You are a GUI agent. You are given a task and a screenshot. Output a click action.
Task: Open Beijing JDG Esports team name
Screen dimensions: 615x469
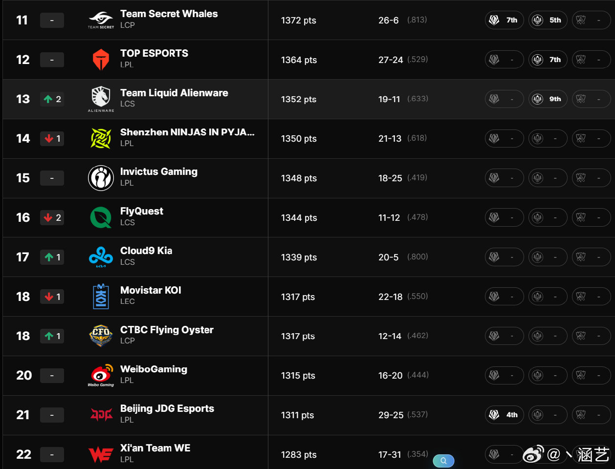167,408
